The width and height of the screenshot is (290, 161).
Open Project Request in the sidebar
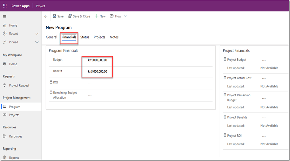point(19,85)
